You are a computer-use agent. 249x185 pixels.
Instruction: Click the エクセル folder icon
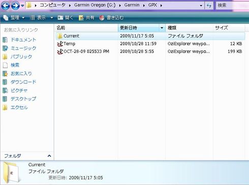pos(5,107)
